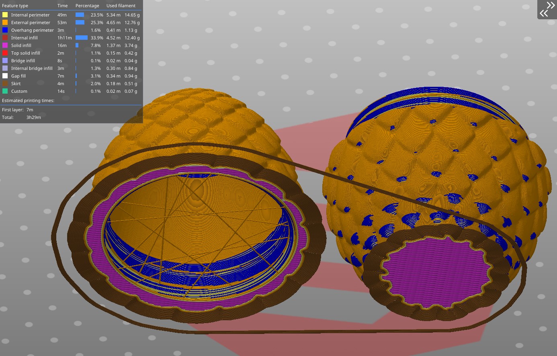
Task: Collapse sidebar with the double-arrow icon
Action: (x=547, y=9)
